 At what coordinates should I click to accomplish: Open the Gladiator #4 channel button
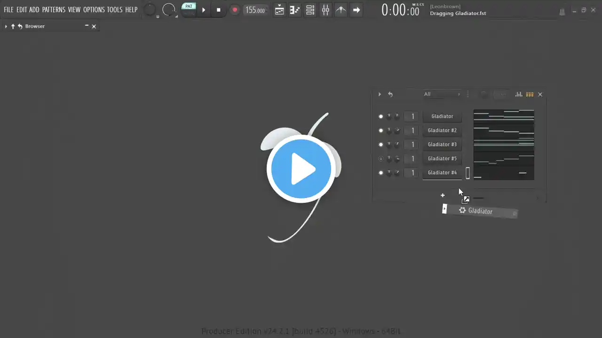click(x=442, y=173)
